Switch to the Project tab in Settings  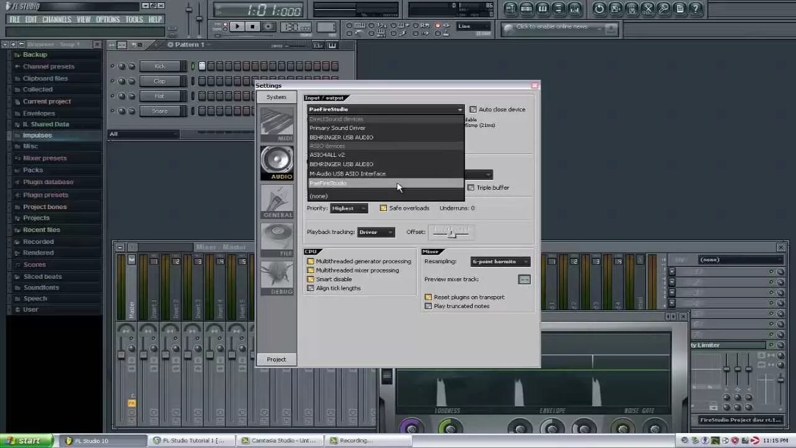276,359
